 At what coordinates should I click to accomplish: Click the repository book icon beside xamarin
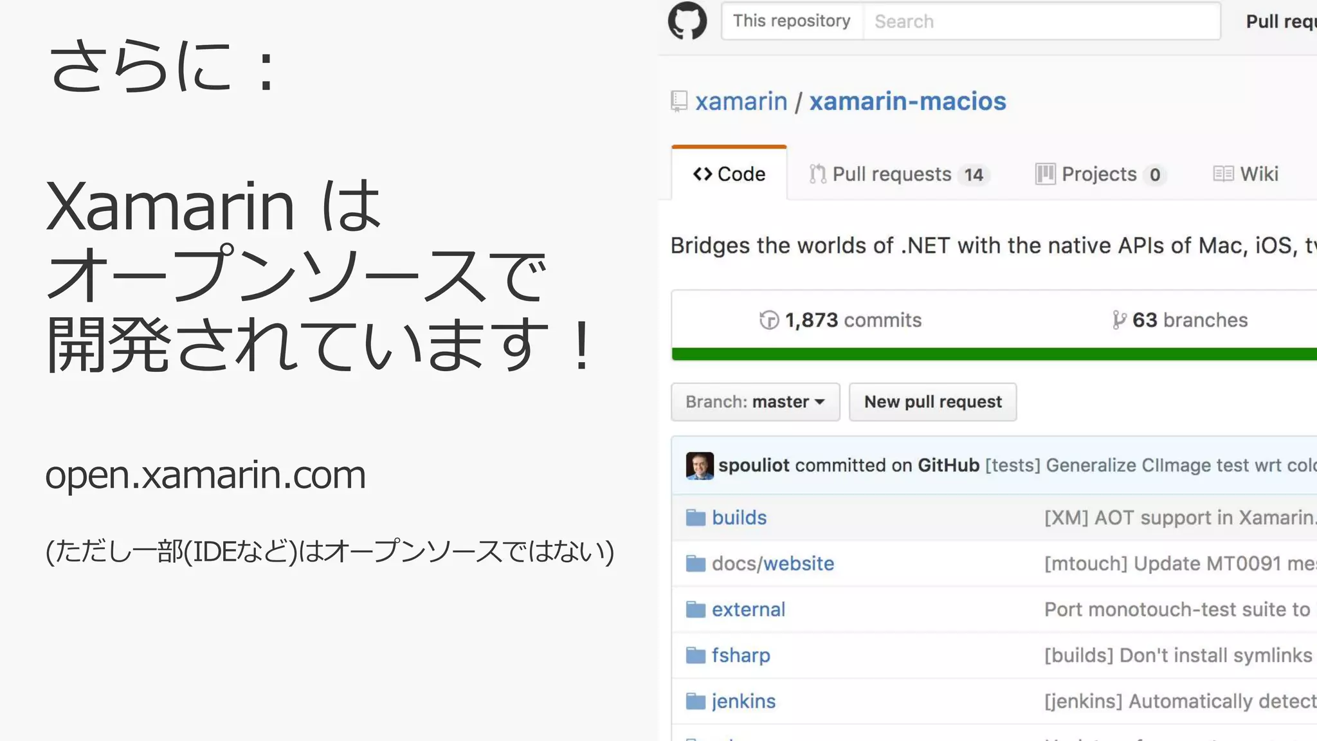click(678, 102)
